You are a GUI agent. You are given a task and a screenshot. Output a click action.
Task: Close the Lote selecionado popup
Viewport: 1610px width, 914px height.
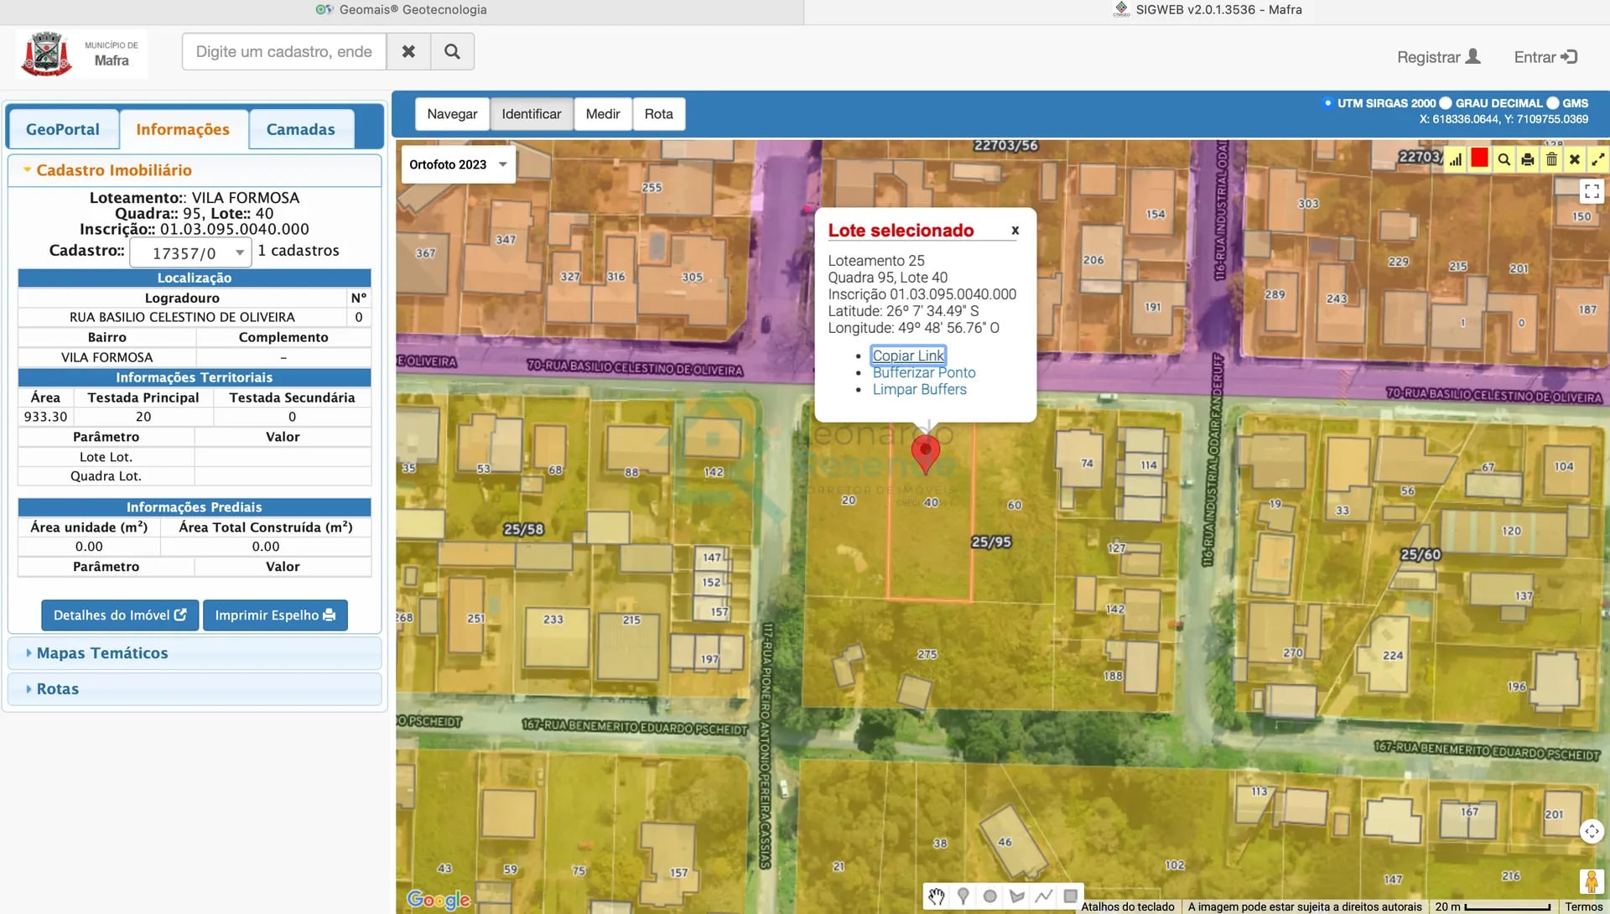[x=1015, y=230]
